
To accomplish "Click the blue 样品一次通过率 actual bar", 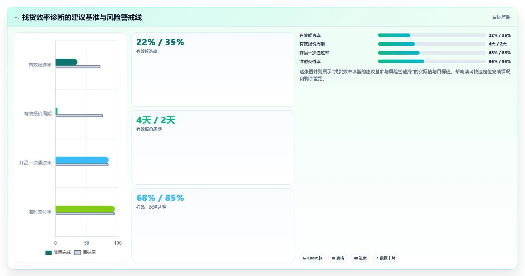I will click(82, 160).
